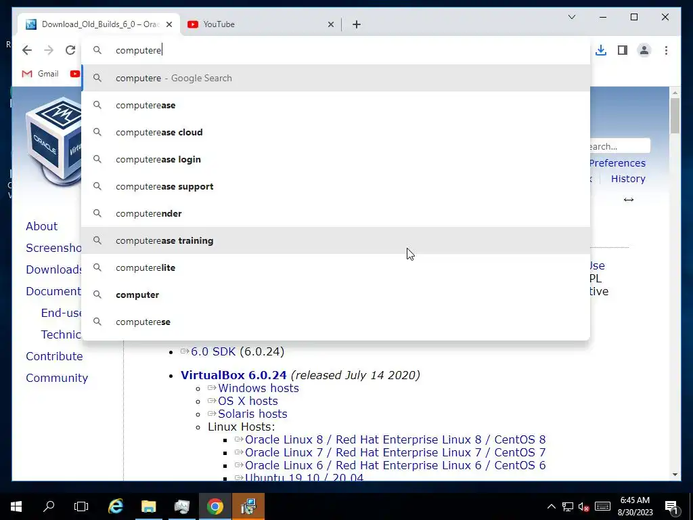Image resolution: width=693 pixels, height=520 pixels.
Task: Open Oracle Linux 8 / CentOS 8 link
Action: pyautogui.click(x=395, y=439)
